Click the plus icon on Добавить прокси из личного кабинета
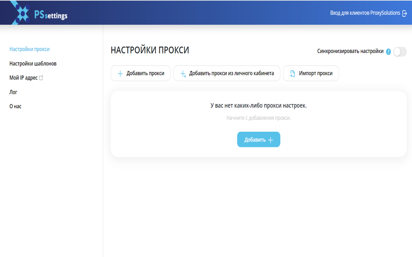Image resolution: width=412 pixels, height=257 pixels. [x=184, y=73]
